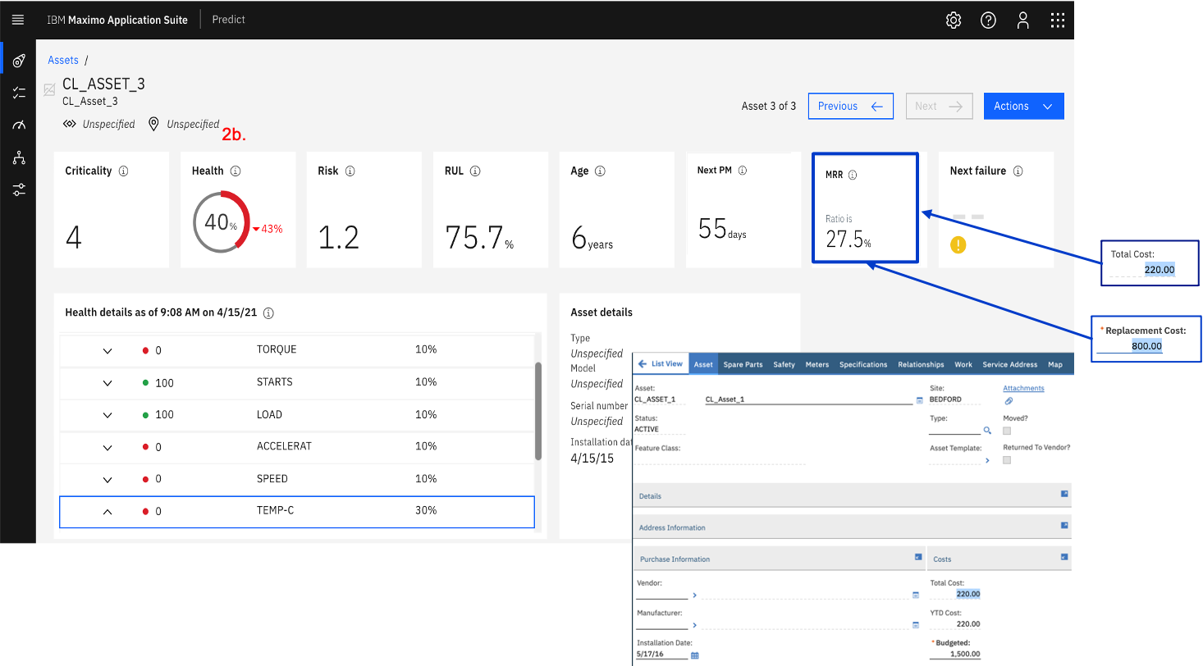This screenshot has height=666, width=1203.
Task: Go to Previous asset
Action: 851,106
